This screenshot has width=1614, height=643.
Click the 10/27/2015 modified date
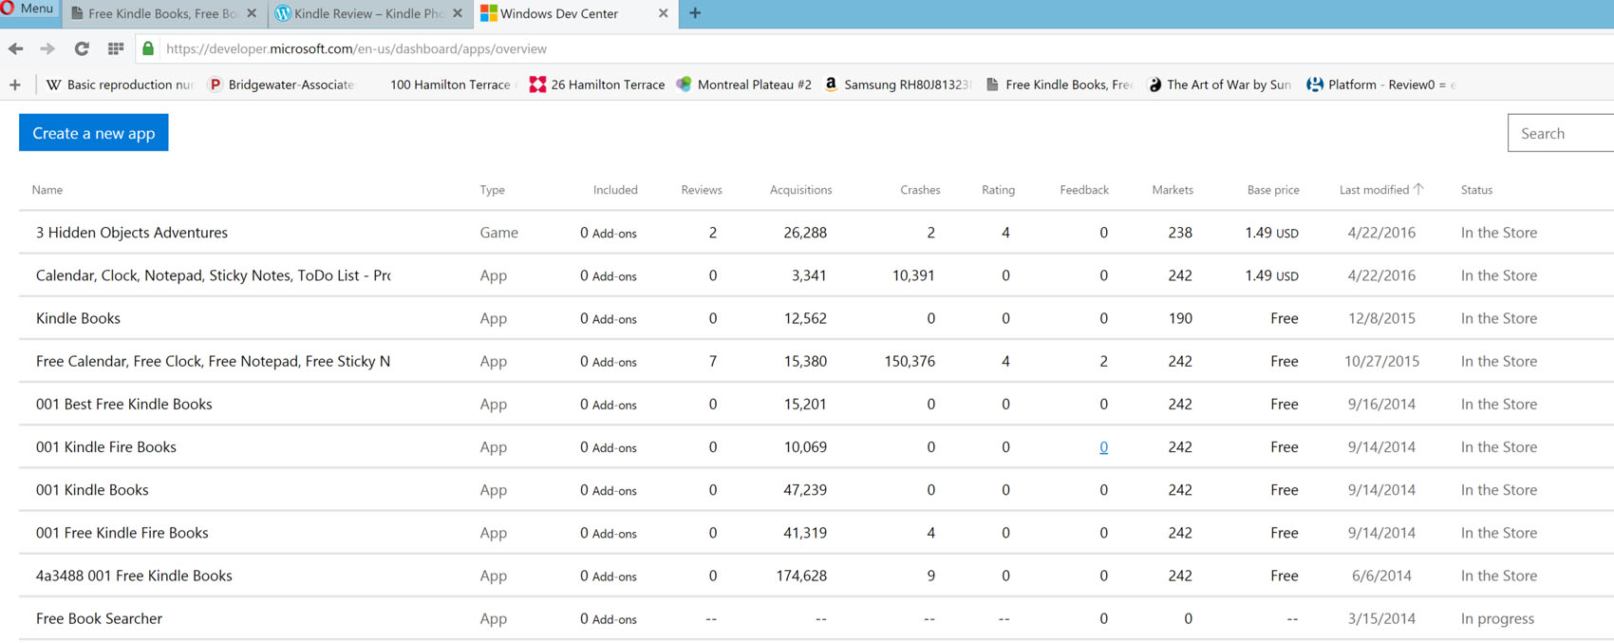point(1381,361)
